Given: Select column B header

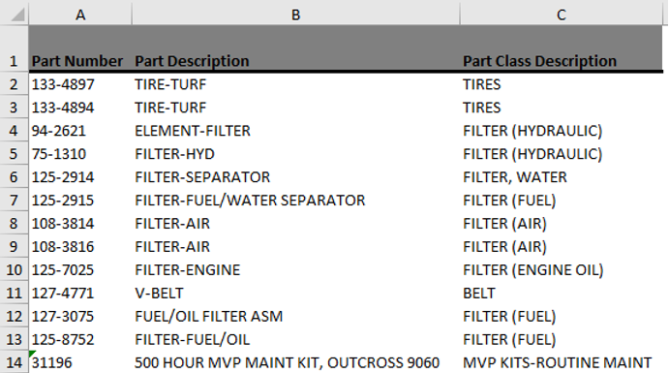Looking at the screenshot, I should tap(295, 15).
